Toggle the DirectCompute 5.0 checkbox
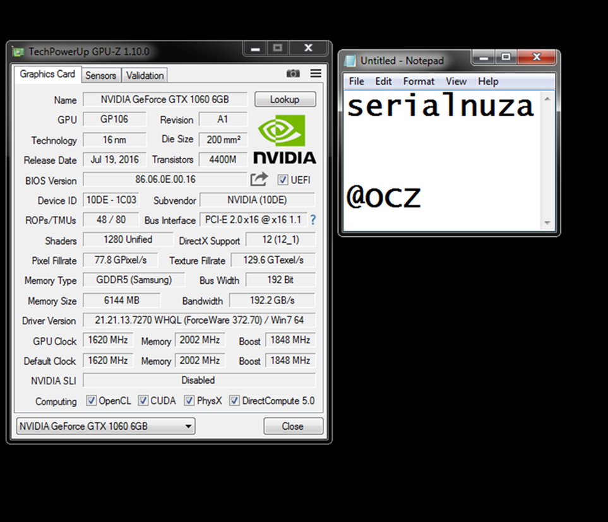This screenshot has width=608, height=522. 234,401
